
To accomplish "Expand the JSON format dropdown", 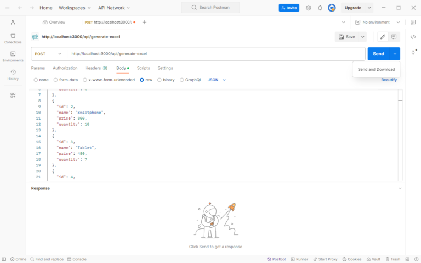I will tap(217, 80).
